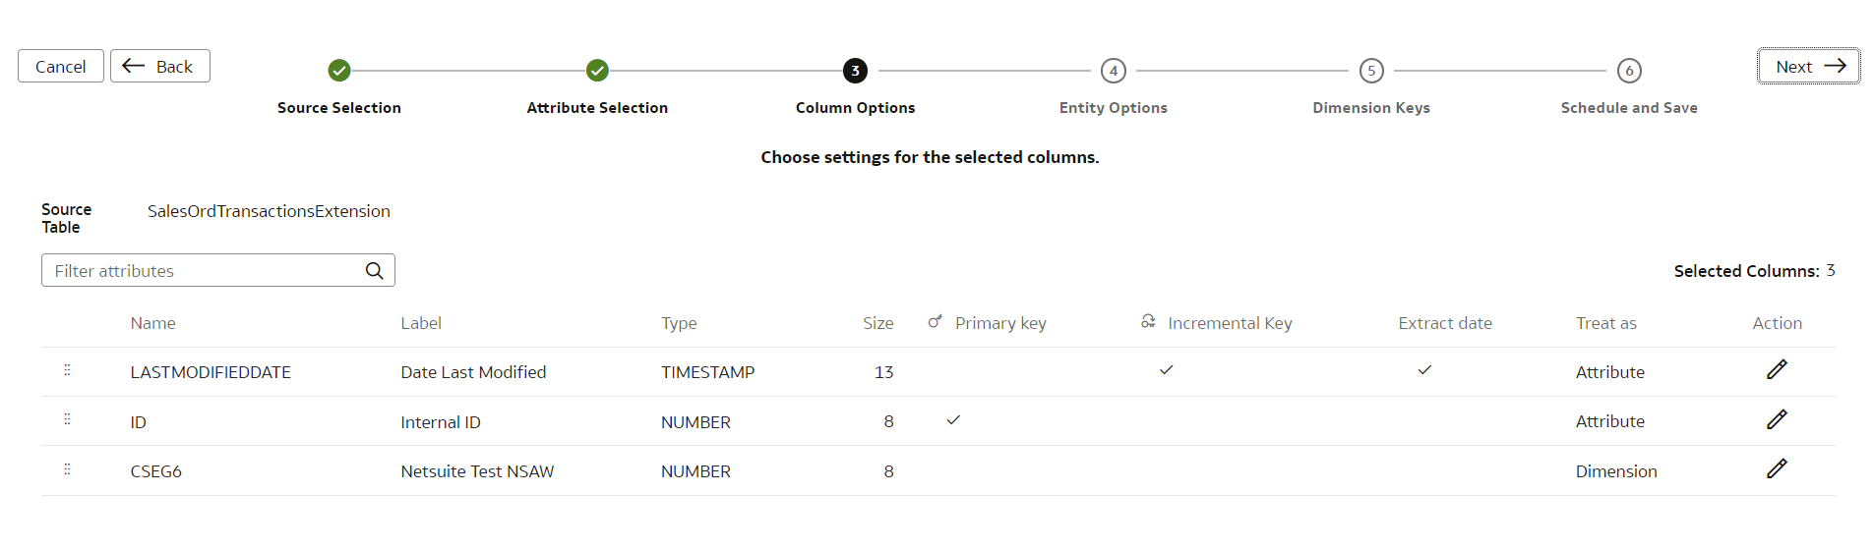Go to step 5 Dimension Keys
Image resolution: width=1874 pixels, height=548 pixels.
[1371, 71]
